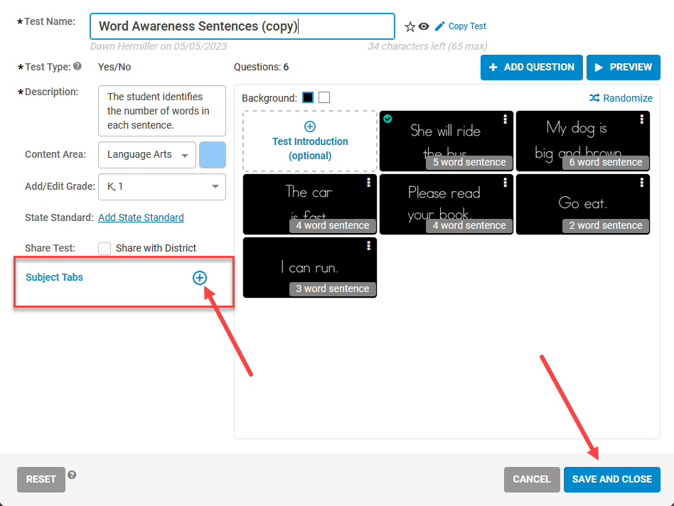Image resolution: width=674 pixels, height=506 pixels.
Task: Check the Share with District checkbox
Action: click(105, 248)
